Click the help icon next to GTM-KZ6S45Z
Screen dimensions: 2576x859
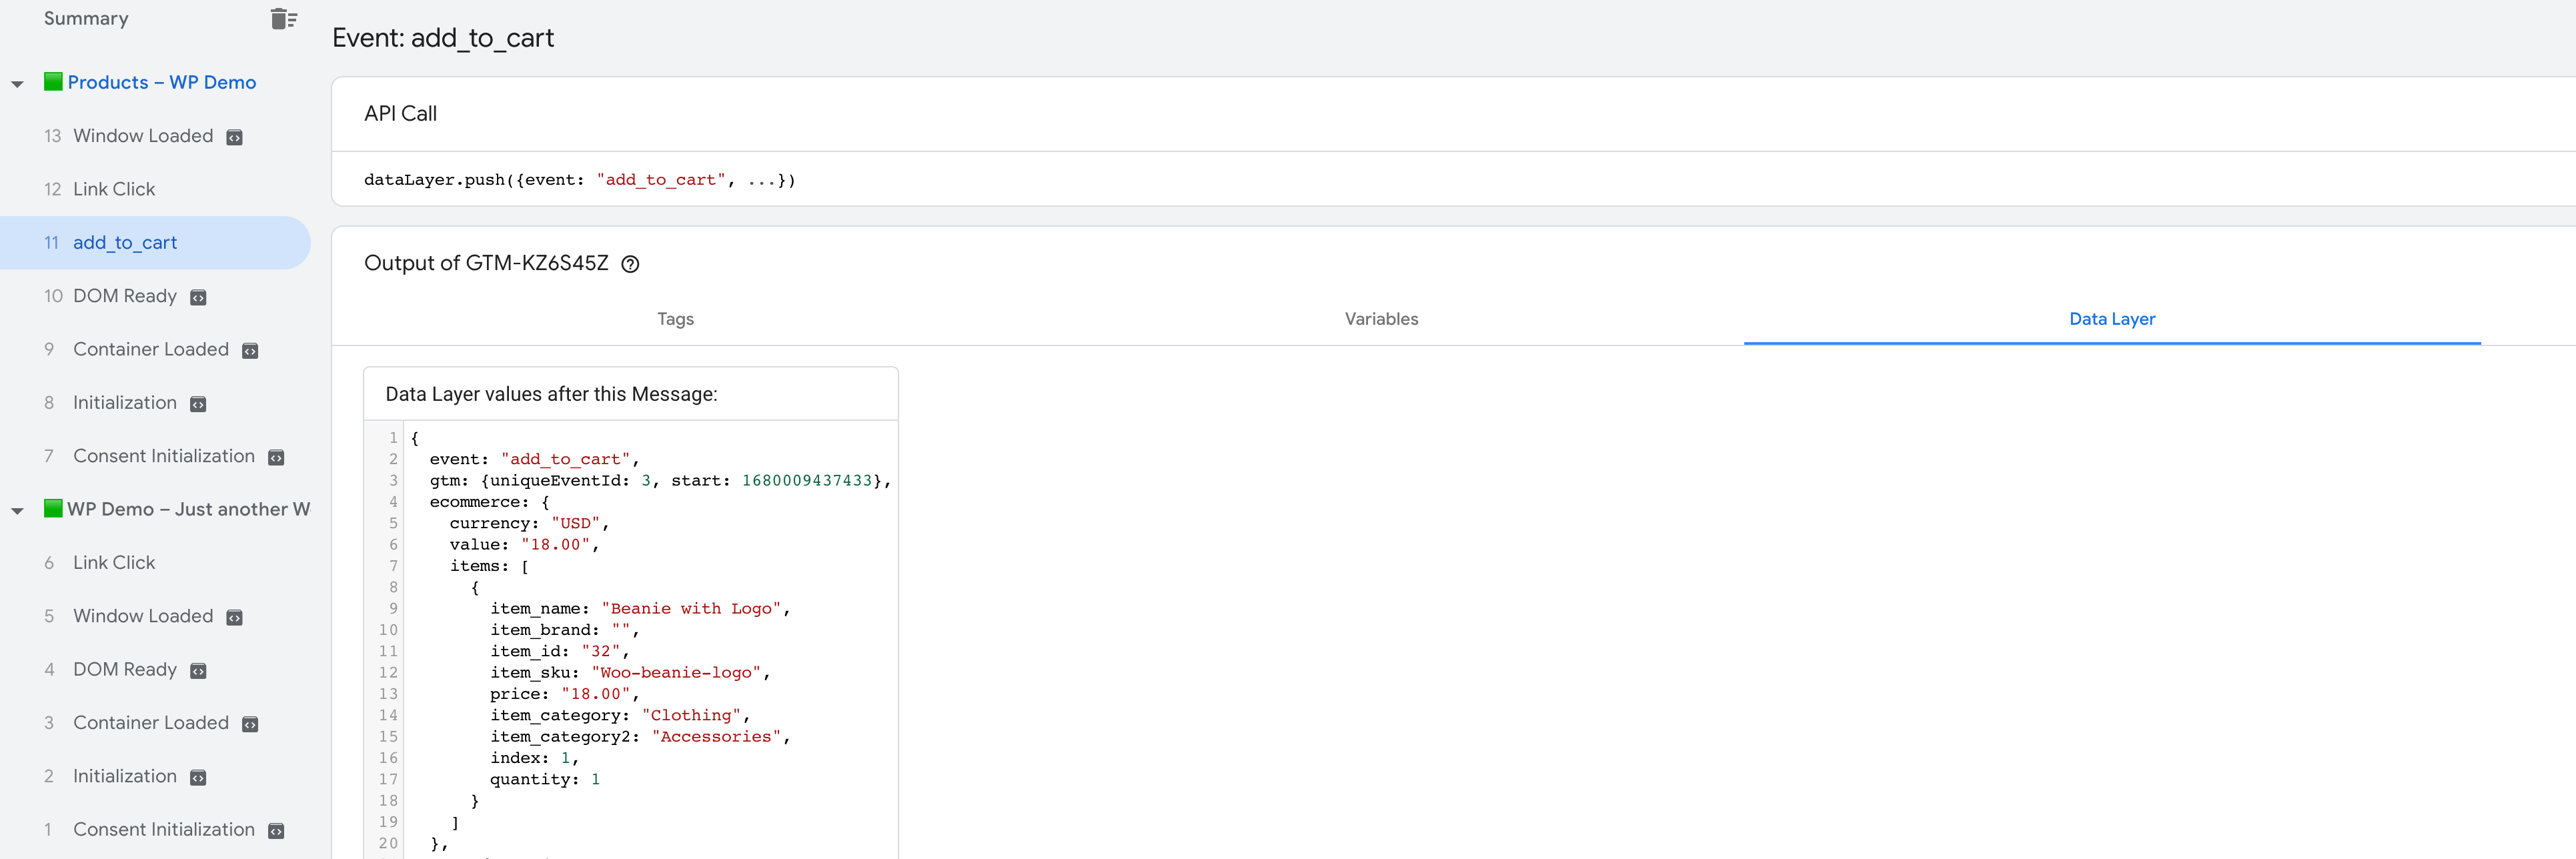pos(631,263)
